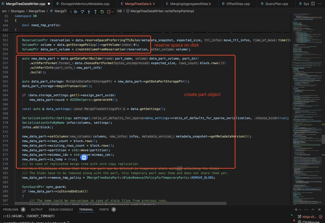Image resolution: width=325 pixels, height=223 pixels.
Task: Click the debug Stop square icon
Action: point(108,12)
